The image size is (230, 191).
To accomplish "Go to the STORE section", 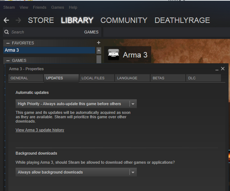I will tap(41, 20).
